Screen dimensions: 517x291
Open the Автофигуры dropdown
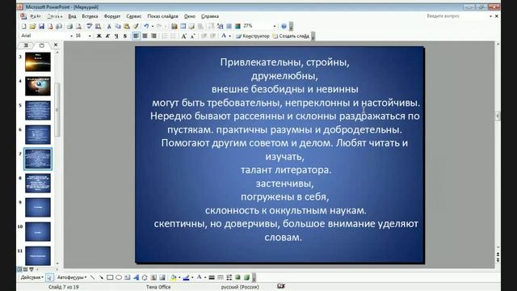coord(72,277)
